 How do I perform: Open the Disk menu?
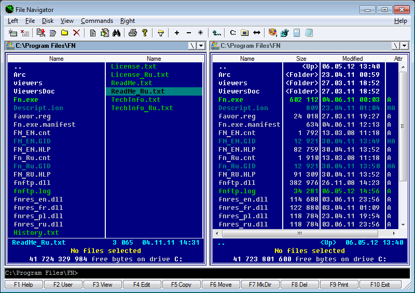[x=48, y=21]
